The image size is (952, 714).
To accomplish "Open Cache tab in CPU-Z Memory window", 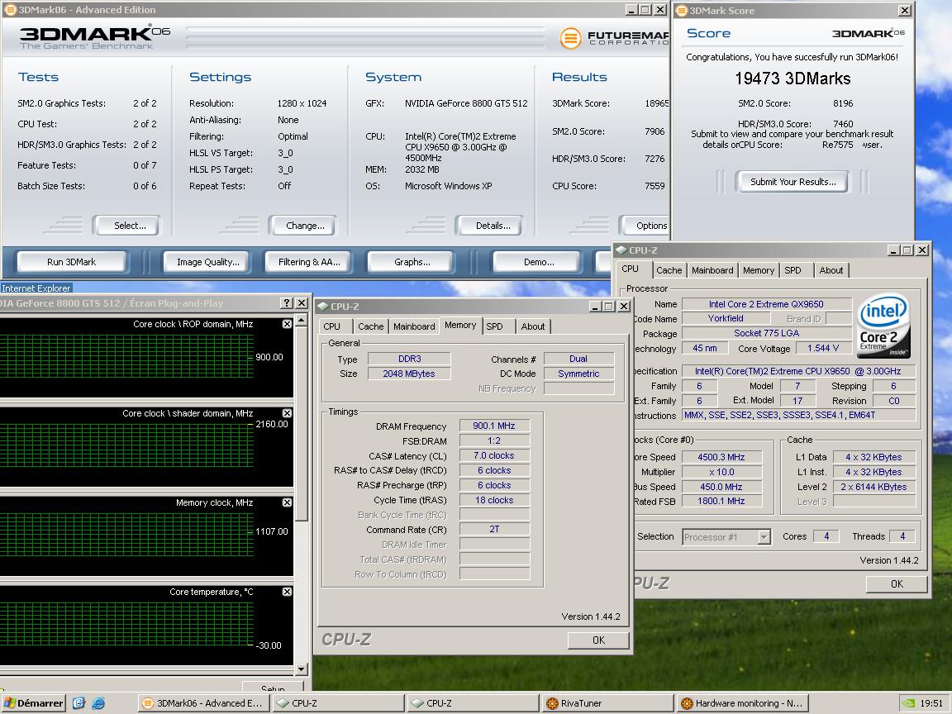I will [x=371, y=326].
